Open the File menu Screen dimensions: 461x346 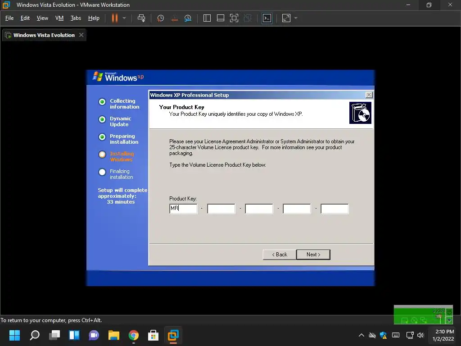pyautogui.click(x=9, y=18)
